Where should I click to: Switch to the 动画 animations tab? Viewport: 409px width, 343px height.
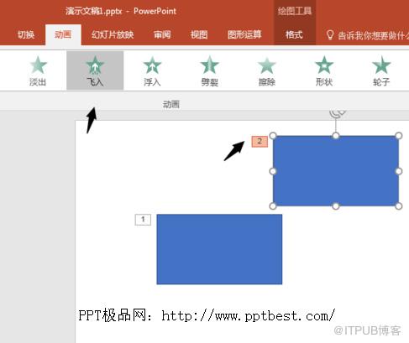[63, 34]
